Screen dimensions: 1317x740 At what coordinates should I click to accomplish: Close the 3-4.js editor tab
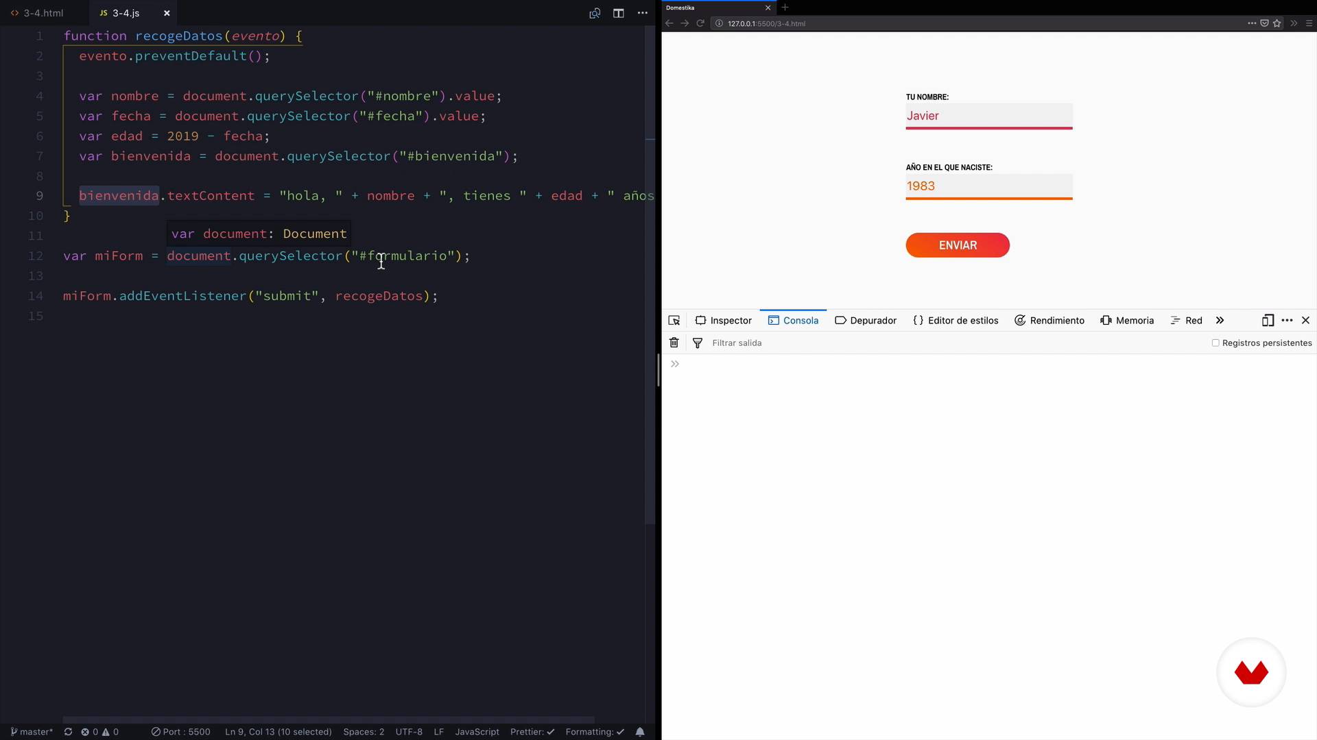(167, 13)
